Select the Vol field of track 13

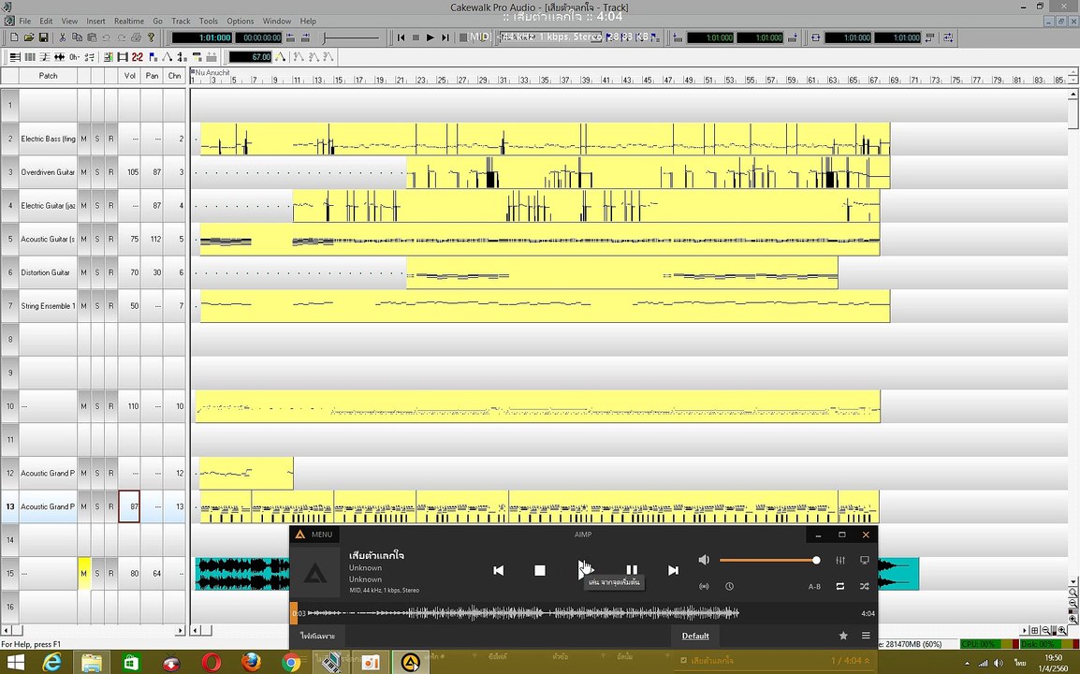(x=129, y=506)
